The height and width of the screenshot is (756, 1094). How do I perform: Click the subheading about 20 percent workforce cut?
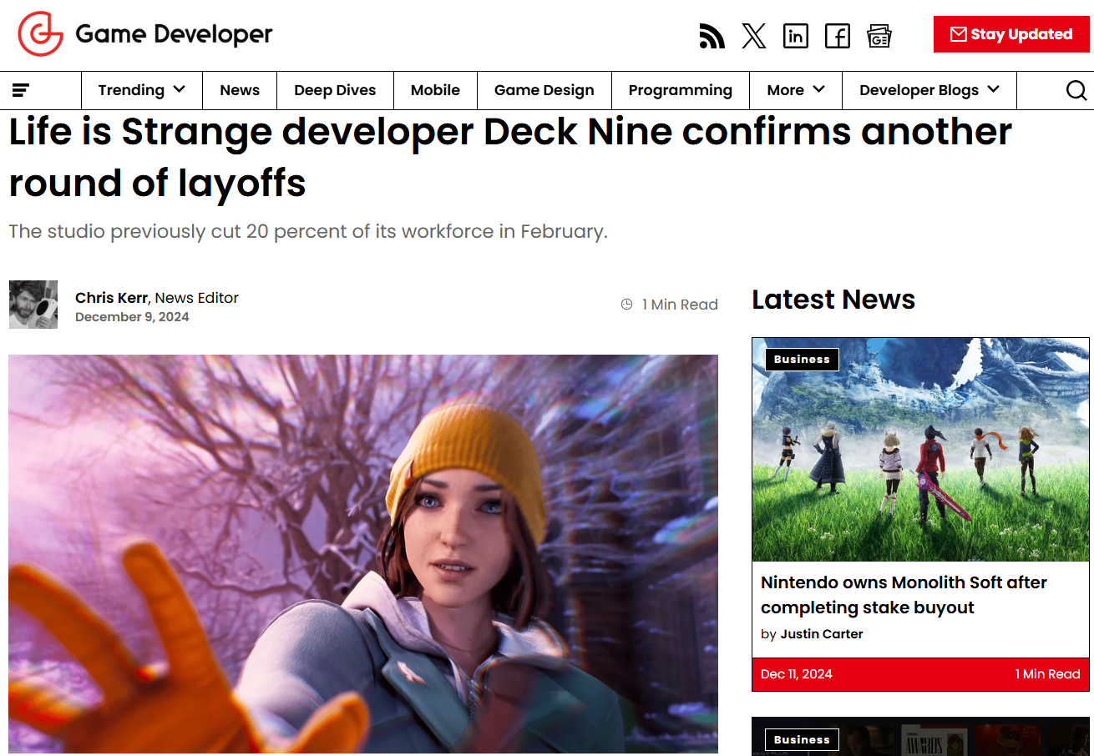coord(308,231)
